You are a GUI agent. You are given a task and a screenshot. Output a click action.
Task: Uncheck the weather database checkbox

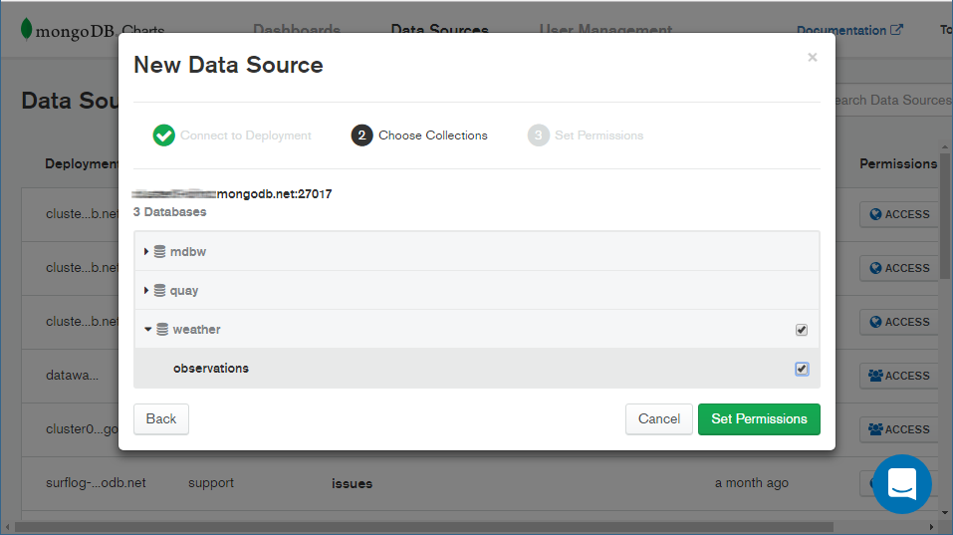point(802,330)
